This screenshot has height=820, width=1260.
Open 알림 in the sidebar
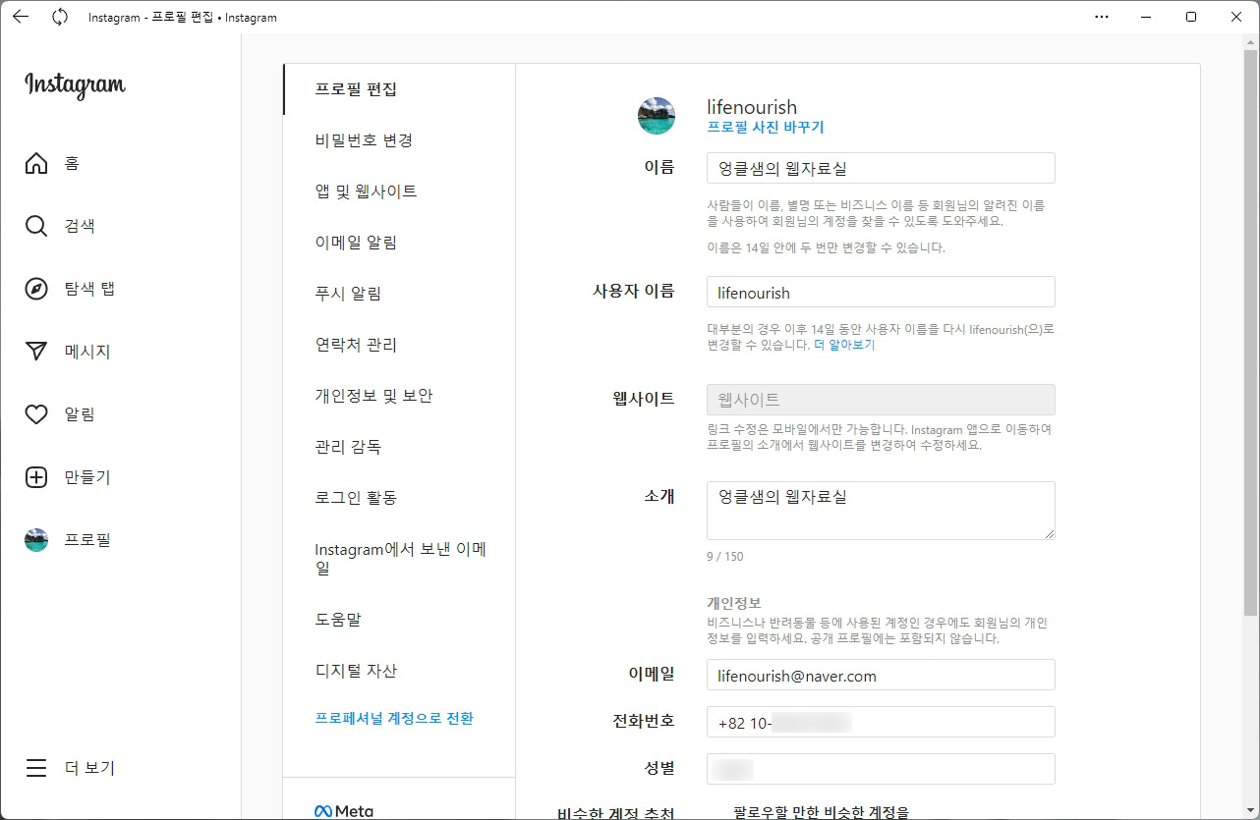pos(80,414)
